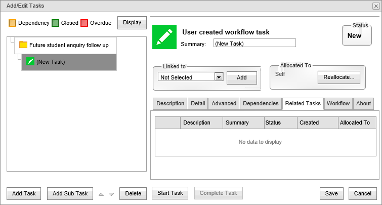Move task down with the down arrow
Image resolution: width=382 pixels, height=205 pixels.
[x=111, y=194]
